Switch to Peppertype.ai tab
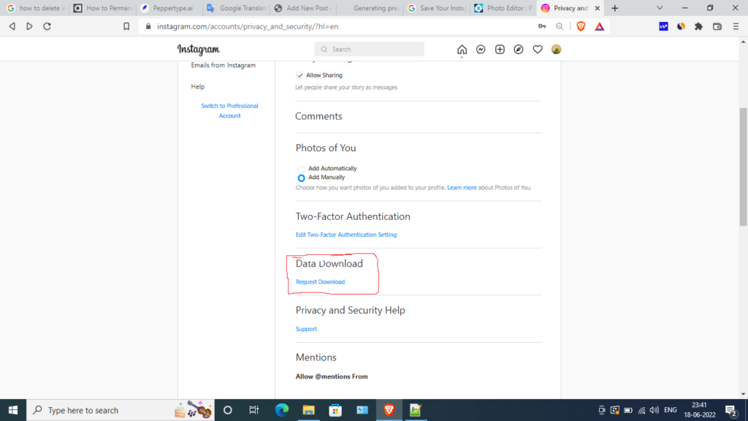The width and height of the screenshot is (748, 421). pyautogui.click(x=169, y=8)
